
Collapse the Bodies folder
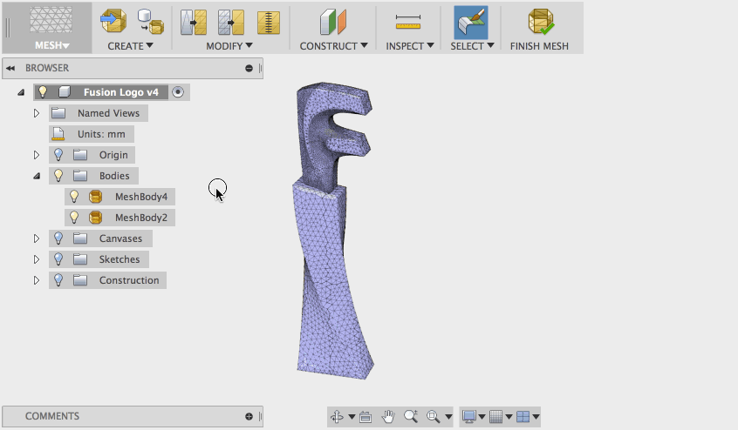(37, 176)
